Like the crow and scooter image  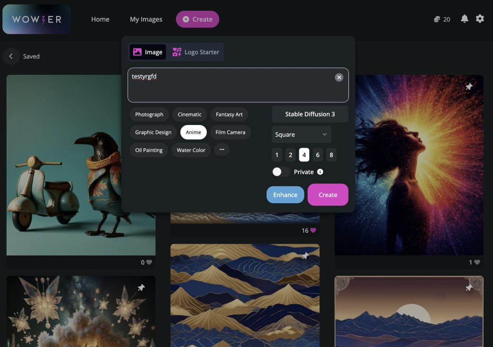tap(149, 262)
